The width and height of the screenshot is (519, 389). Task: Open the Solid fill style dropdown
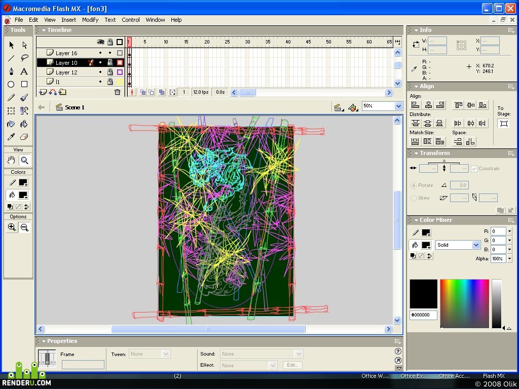coord(476,245)
